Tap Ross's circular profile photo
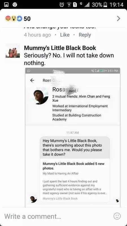The width and height of the screenshot is (127, 226). pyautogui.click(x=41, y=97)
